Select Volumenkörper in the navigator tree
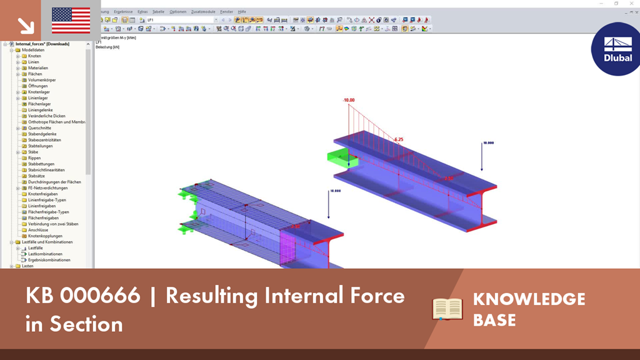 42,80
